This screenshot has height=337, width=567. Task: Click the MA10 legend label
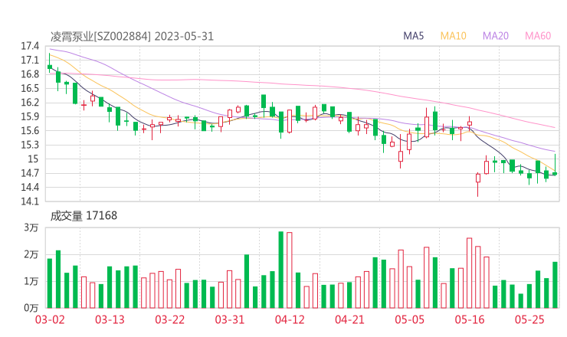point(453,36)
